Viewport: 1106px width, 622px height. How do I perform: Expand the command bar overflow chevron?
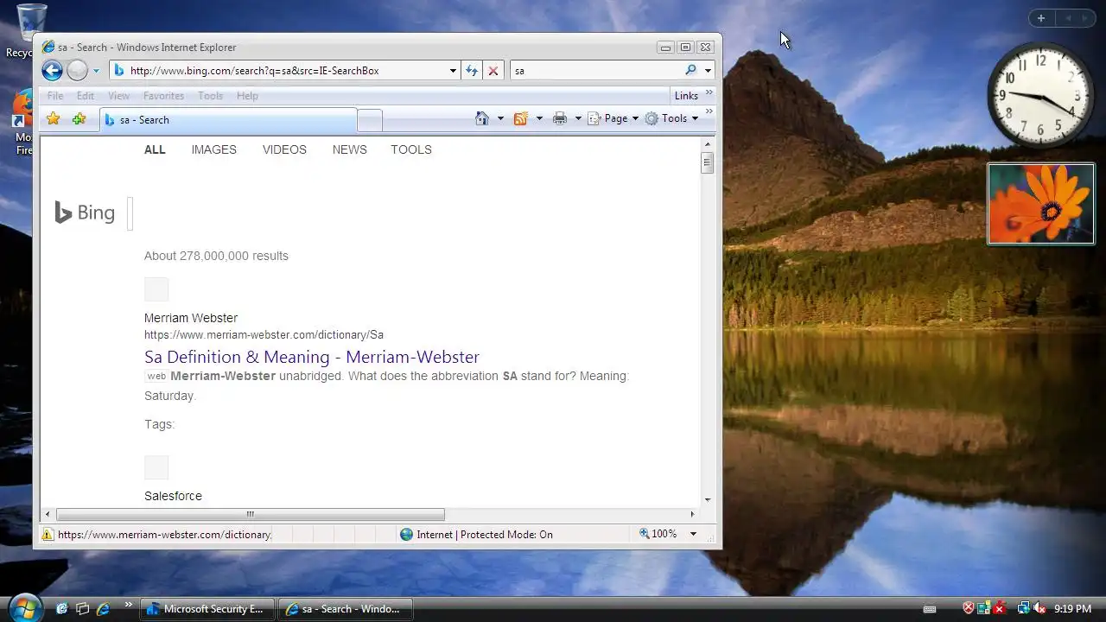(709, 112)
